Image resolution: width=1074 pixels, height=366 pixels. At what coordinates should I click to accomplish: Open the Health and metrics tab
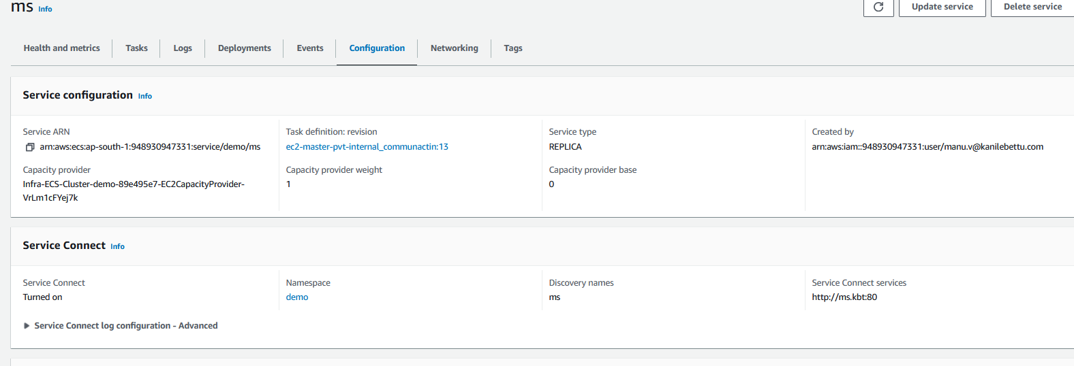(61, 48)
